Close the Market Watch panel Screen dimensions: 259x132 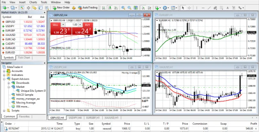45,12
